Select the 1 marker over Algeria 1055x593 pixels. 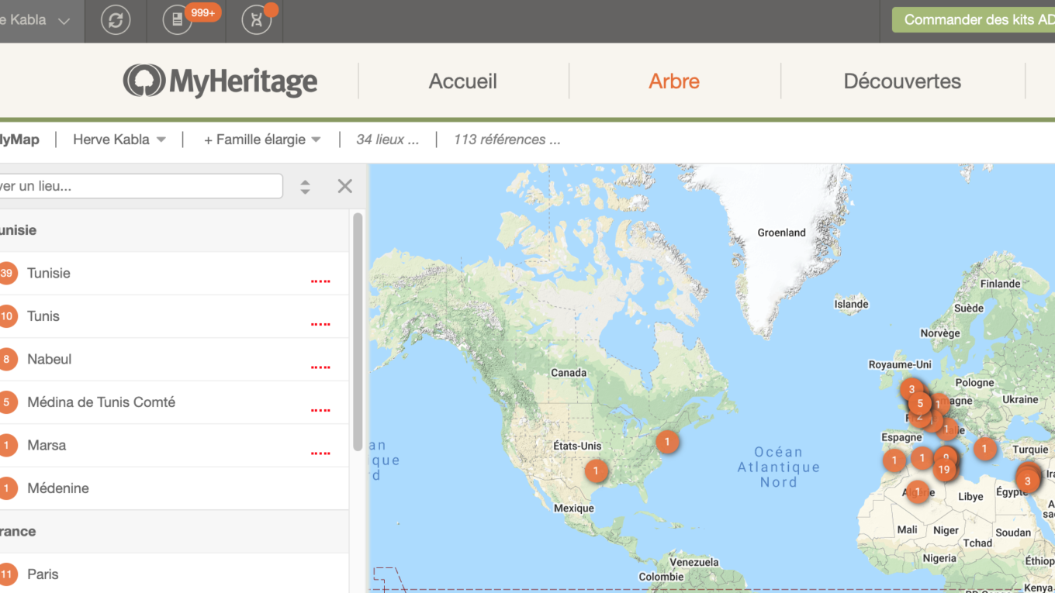pyautogui.click(x=918, y=491)
